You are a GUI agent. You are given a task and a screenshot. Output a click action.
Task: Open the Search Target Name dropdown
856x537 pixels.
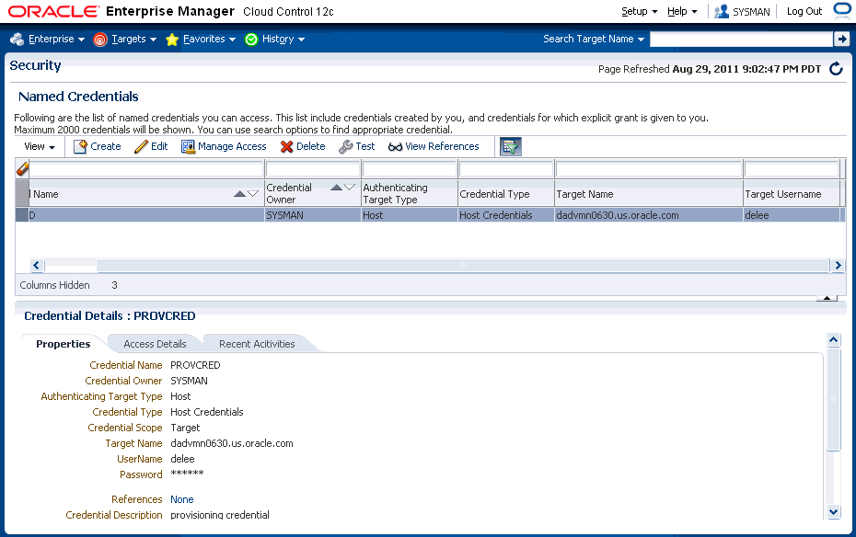594,40
